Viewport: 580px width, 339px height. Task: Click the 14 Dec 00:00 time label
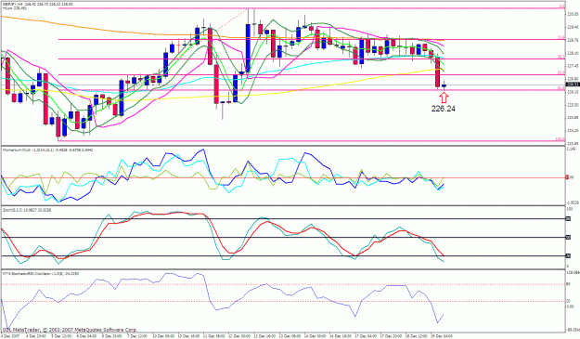tap(316, 336)
